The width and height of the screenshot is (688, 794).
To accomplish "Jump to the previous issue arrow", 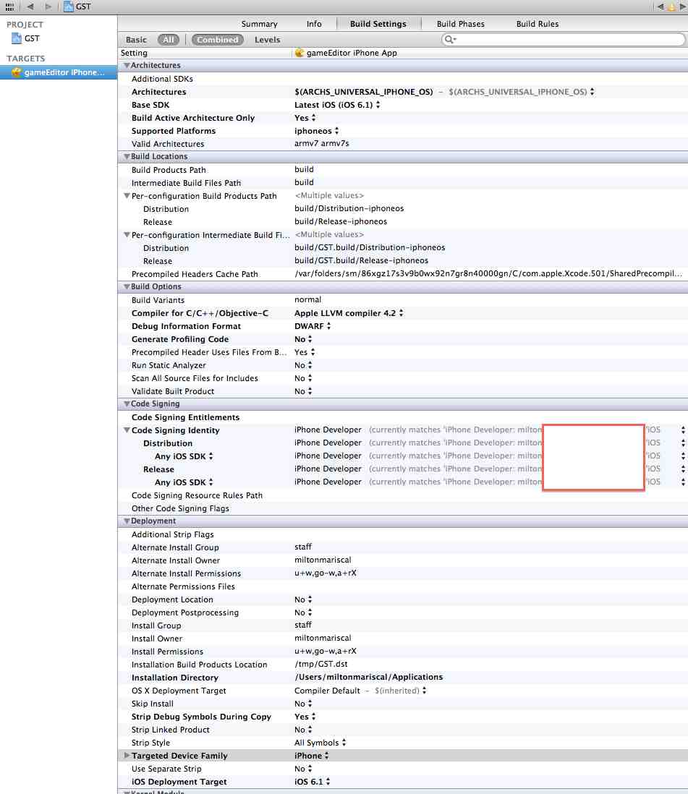I will 660,7.
